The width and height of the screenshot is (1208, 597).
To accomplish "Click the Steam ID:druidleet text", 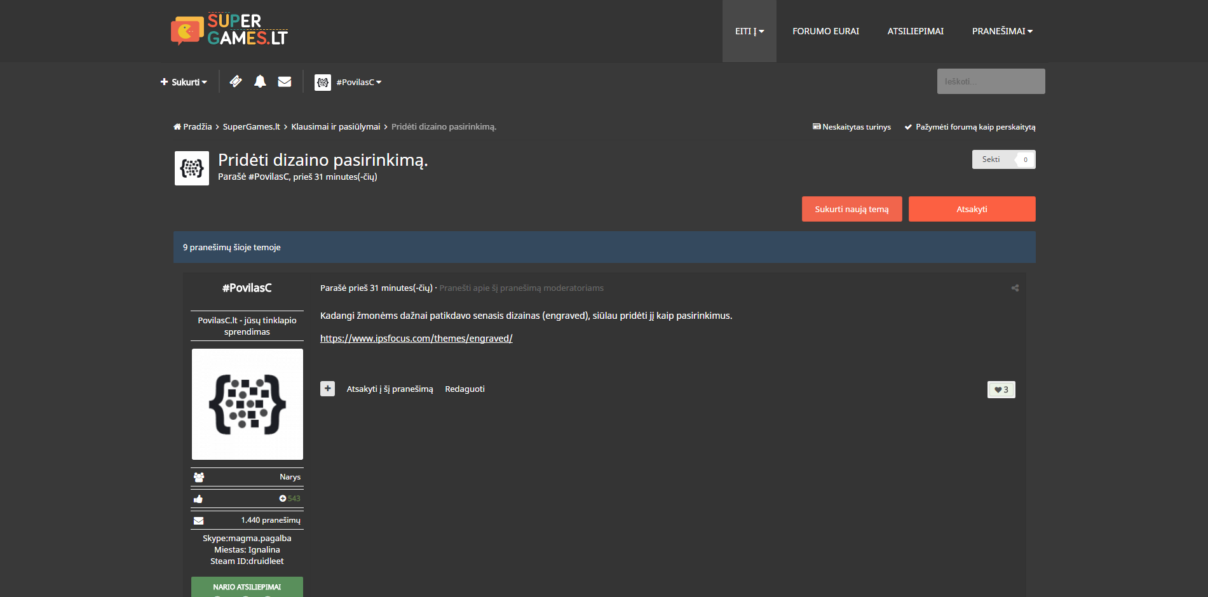I will pyautogui.click(x=247, y=561).
